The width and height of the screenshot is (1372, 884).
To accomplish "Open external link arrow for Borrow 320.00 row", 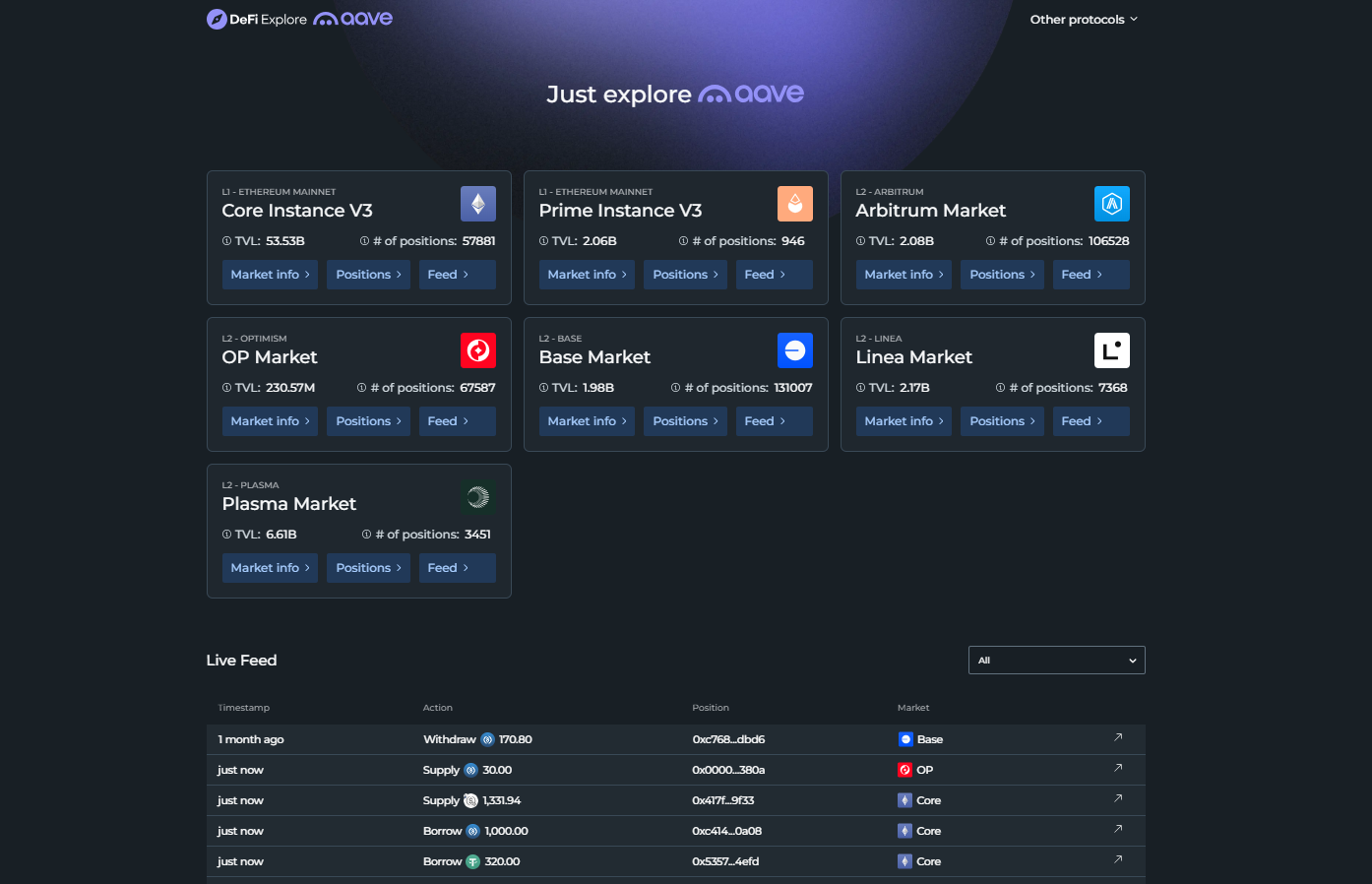I will [1118, 859].
